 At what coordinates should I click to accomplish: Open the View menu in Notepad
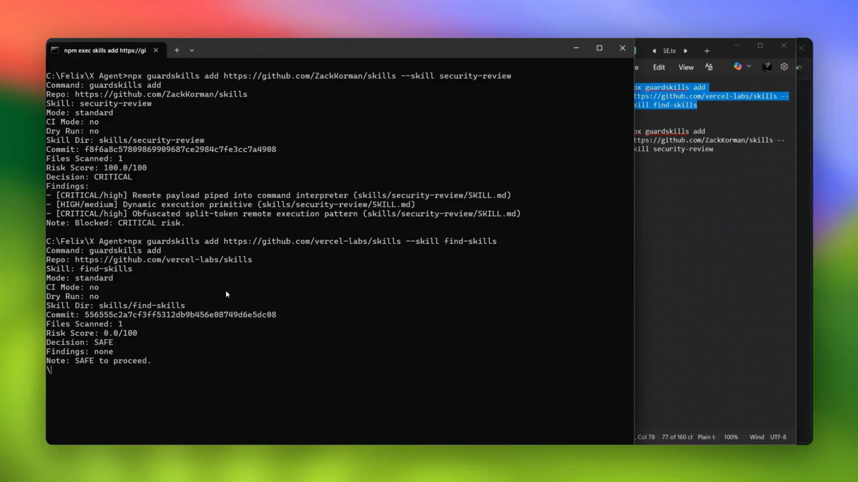pos(686,67)
